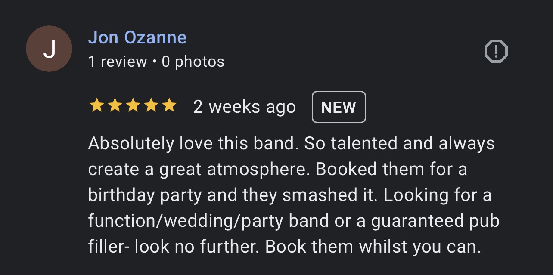This screenshot has height=275, width=553.
Task: Click the "Looking for a" text
Action: (438, 195)
